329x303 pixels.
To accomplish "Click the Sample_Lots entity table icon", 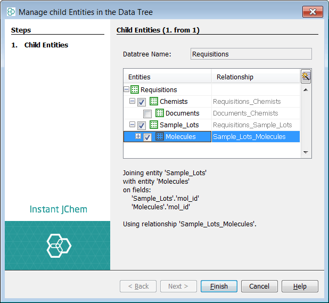I will point(154,125).
